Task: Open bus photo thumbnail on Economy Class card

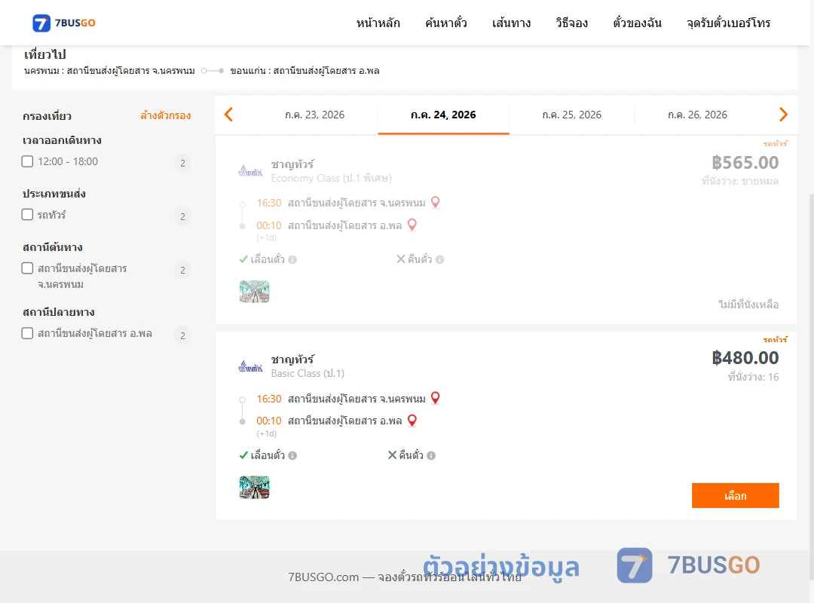Action: 255,292
